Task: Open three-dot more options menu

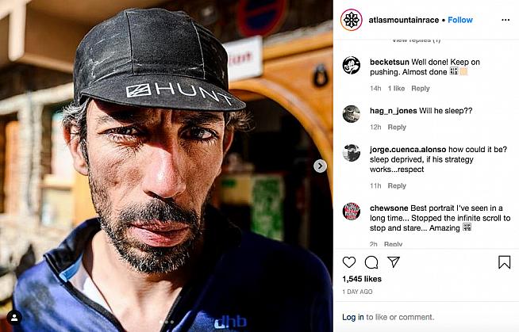Action: tap(506, 20)
